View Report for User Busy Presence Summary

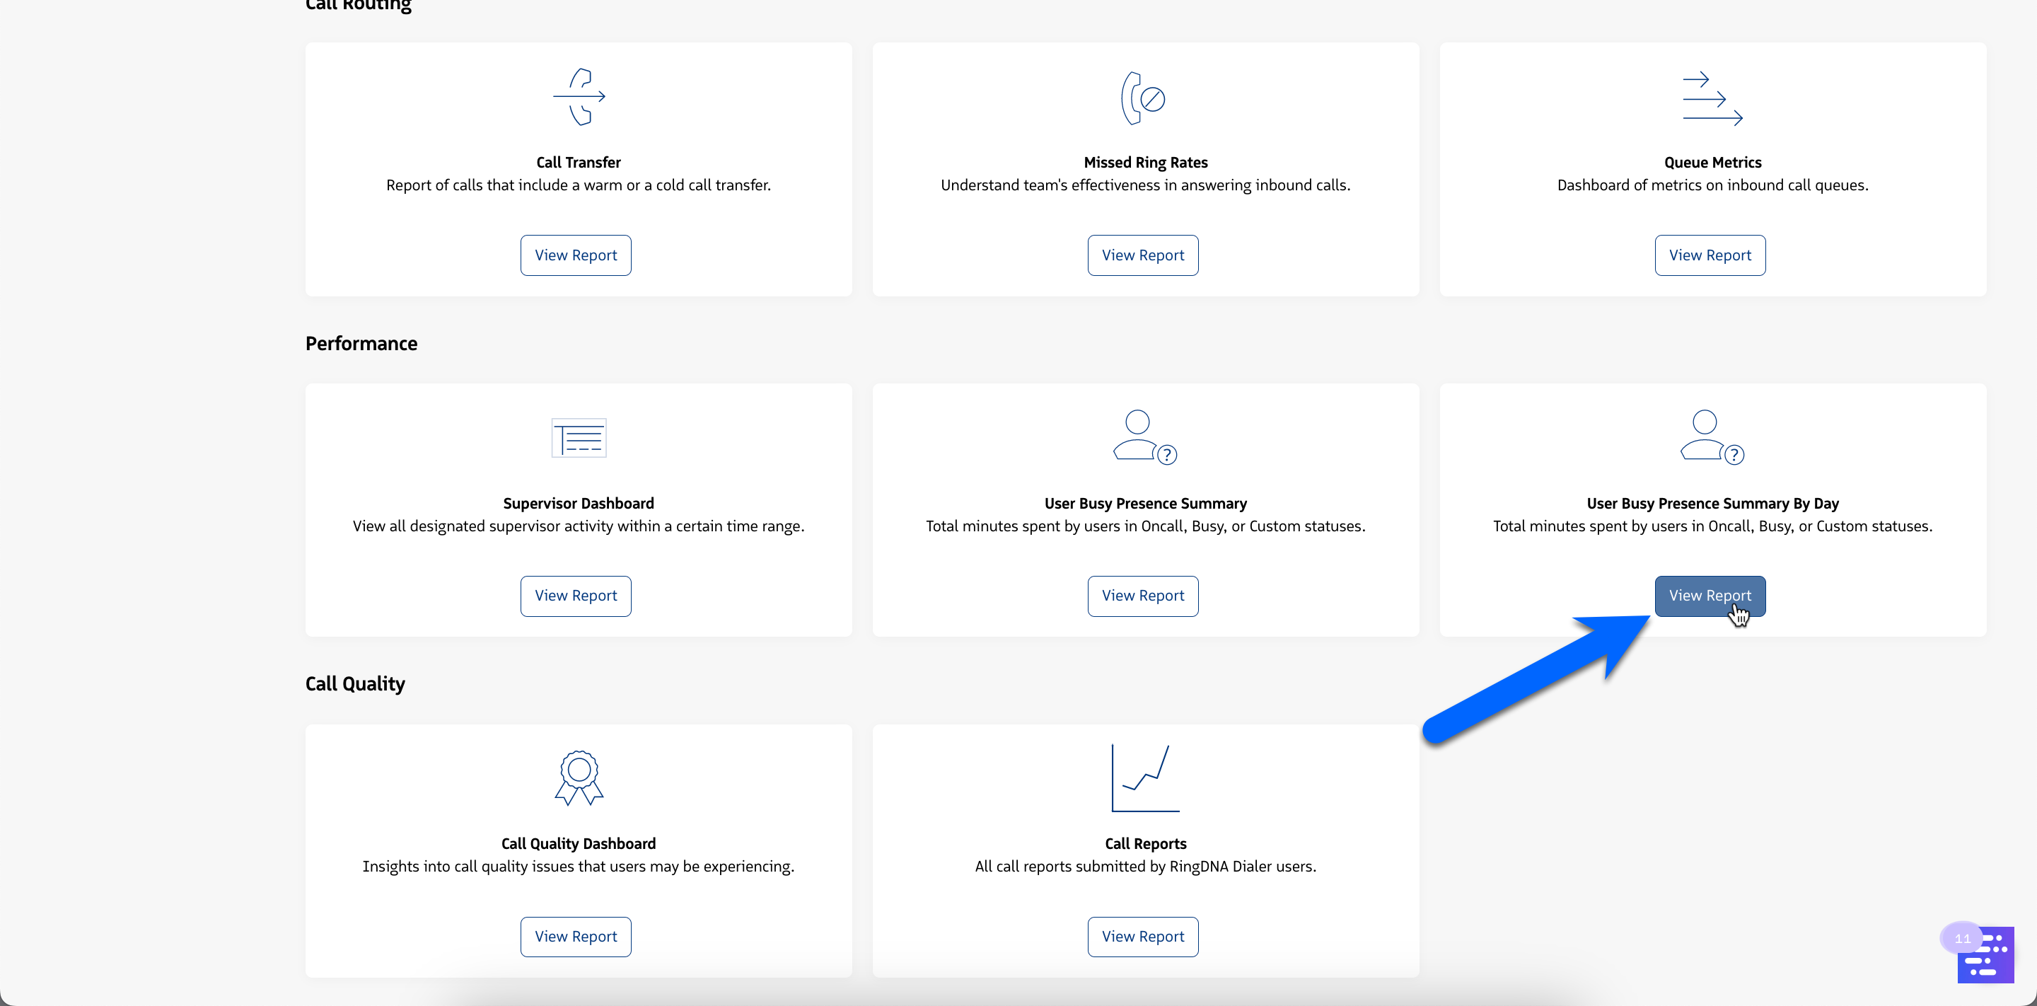[x=1143, y=596]
